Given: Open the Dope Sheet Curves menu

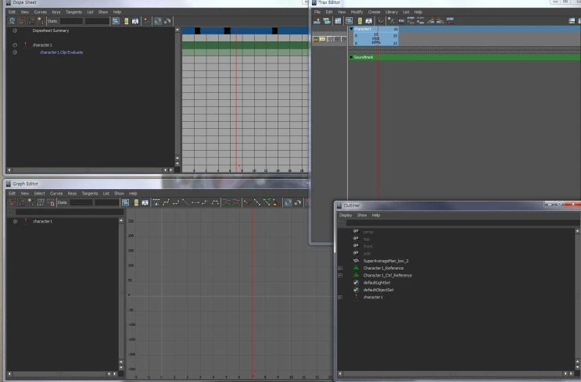Looking at the screenshot, I should tap(41, 12).
